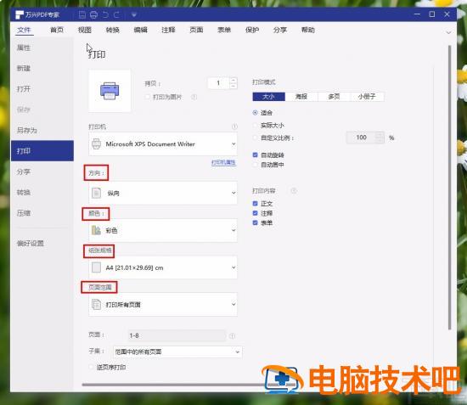Toggle the 自动旋转 checkbox
Screen dimensions: 467x405
pyautogui.click(x=255, y=155)
